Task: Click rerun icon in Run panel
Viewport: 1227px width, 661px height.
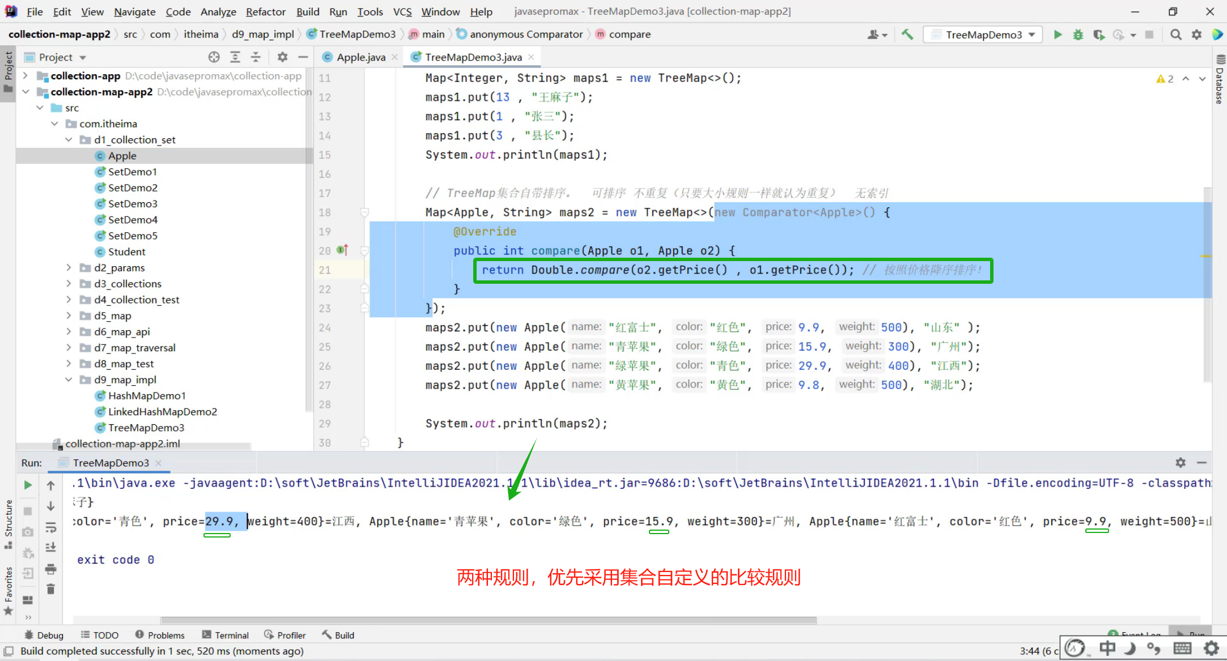Action: [28, 485]
